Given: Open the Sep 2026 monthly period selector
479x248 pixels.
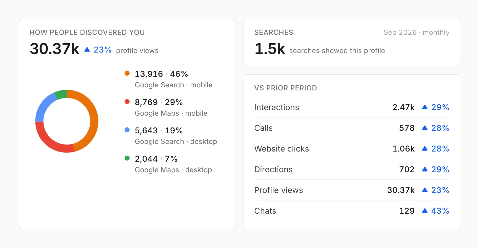Looking at the screenshot, I should 416,32.
